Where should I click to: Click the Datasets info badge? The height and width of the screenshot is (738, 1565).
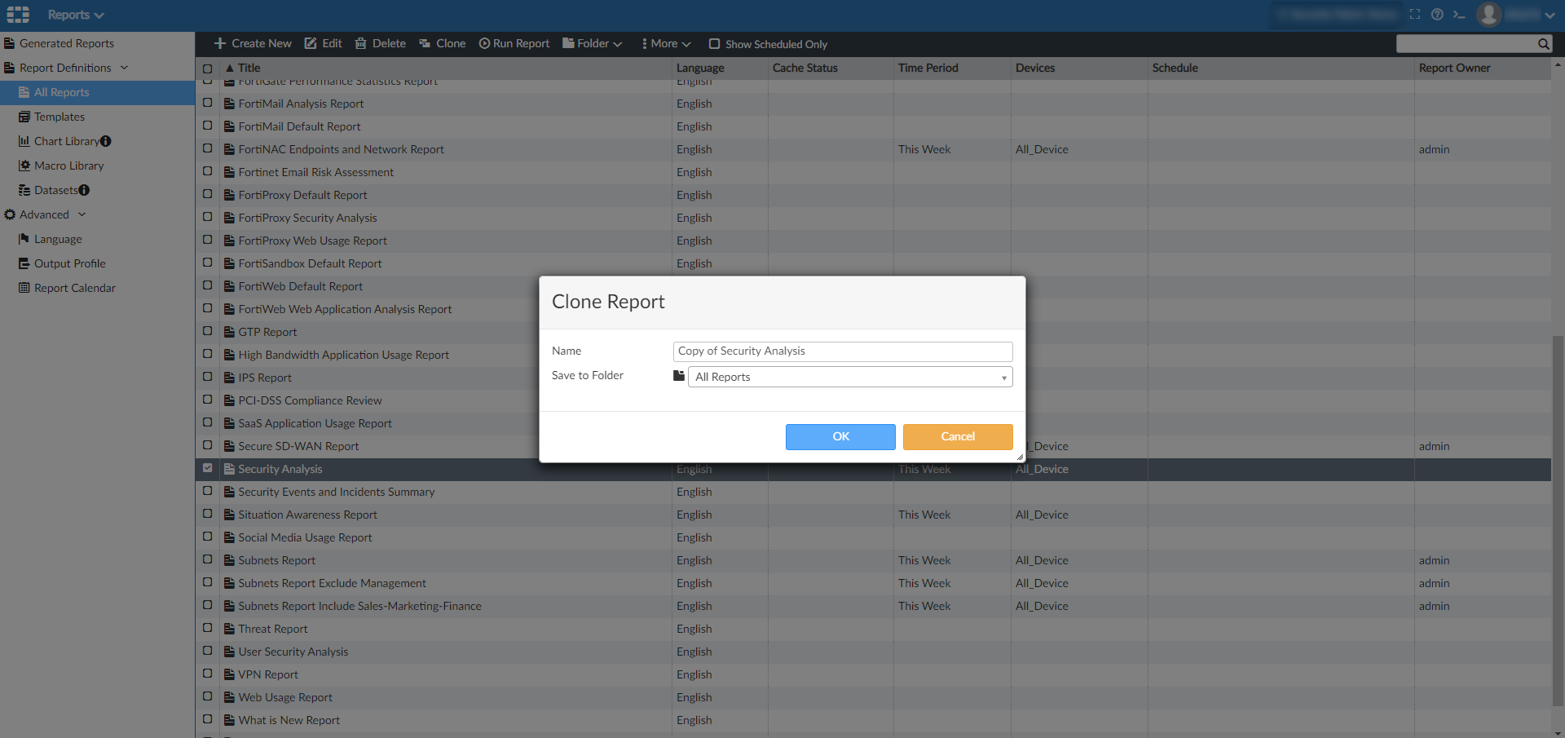(x=84, y=190)
